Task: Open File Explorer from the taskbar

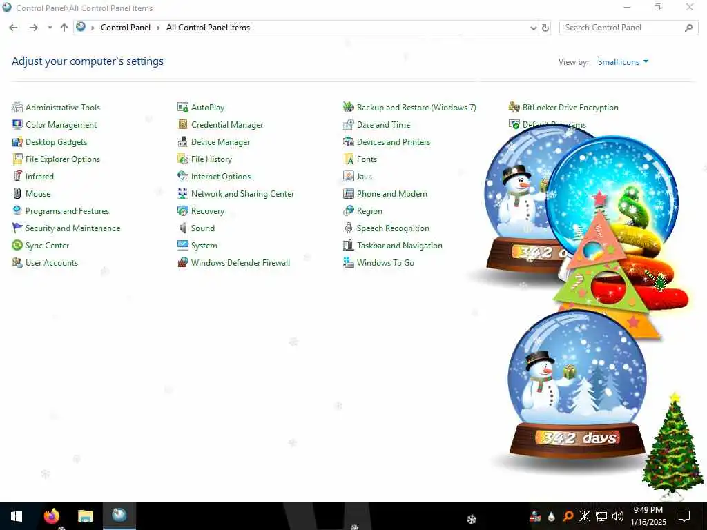Action: click(85, 516)
